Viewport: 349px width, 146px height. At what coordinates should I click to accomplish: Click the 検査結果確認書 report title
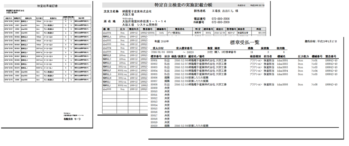(x=47, y=6)
